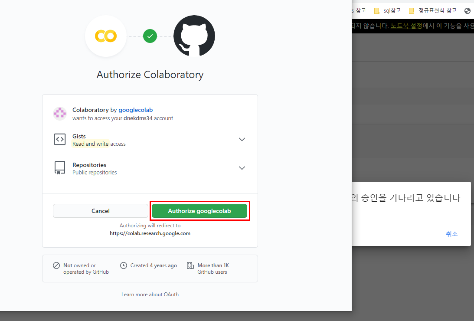Click the Read and write access text
The height and width of the screenshot is (321, 474).
pos(99,144)
